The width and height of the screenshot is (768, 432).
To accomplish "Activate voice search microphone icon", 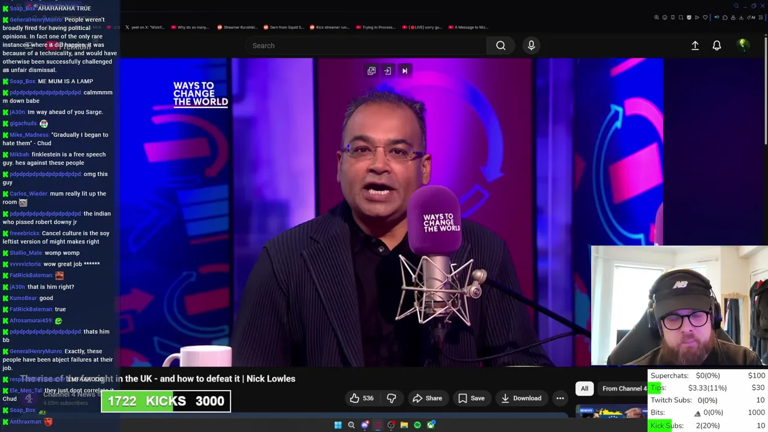I will [531, 46].
